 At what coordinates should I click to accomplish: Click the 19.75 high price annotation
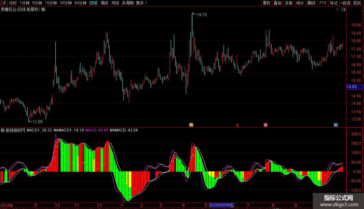coord(202,14)
